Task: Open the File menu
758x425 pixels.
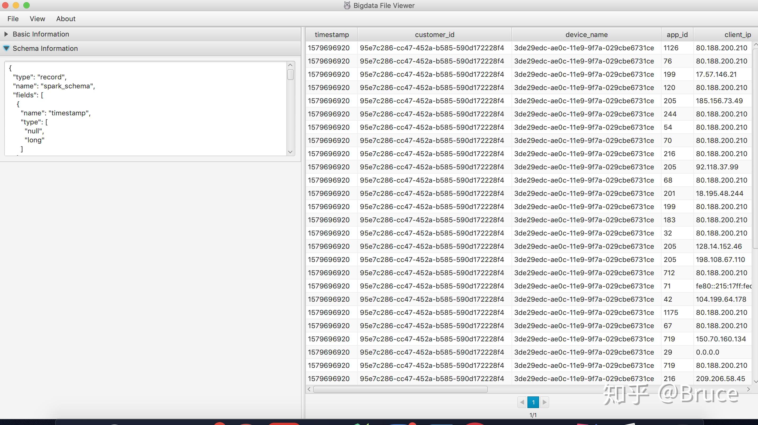Action: click(x=13, y=19)
